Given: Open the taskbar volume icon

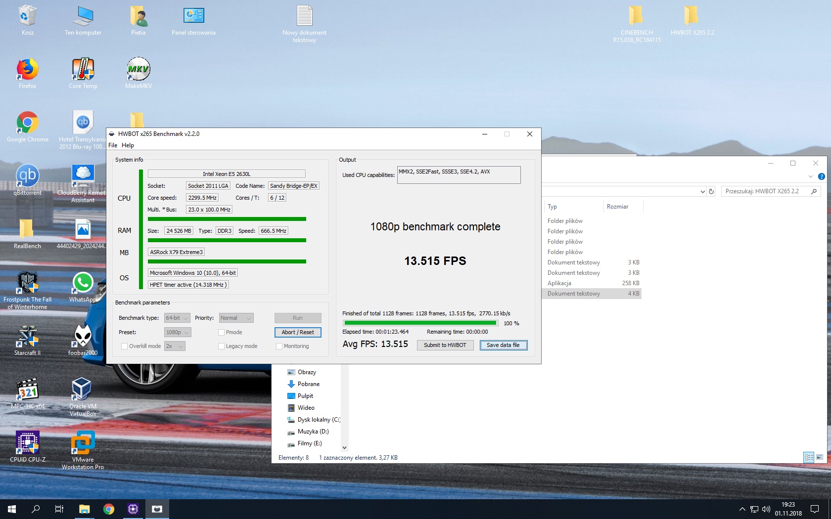Looking at the screenshot, I should 766,509.
